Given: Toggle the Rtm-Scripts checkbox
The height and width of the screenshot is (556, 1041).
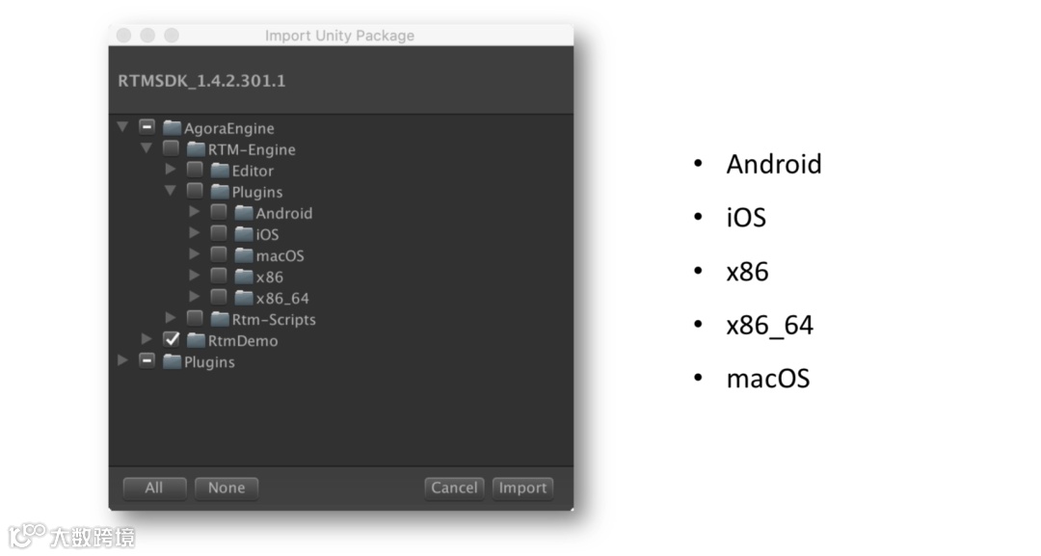Looking at the screenshot, I should (x=195, y=319).
